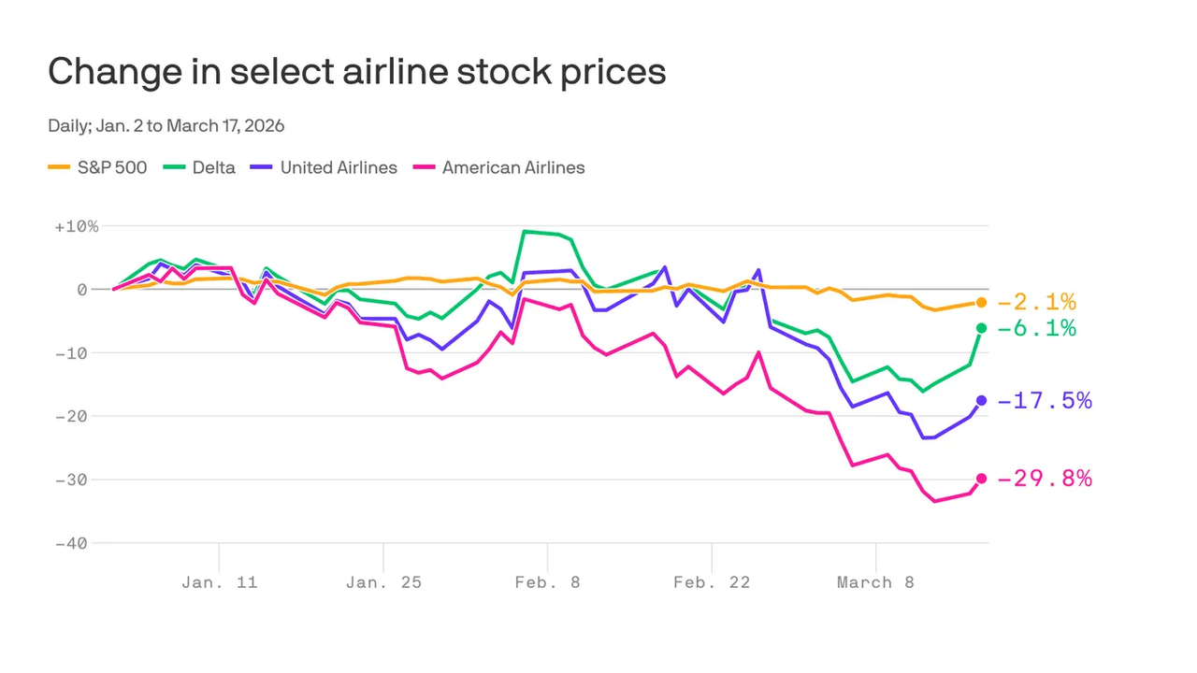1197x673 pixels.
Task: Click the orange S&P 500 legend swatch
Action: pyautogui.click(x=60, y=168)
